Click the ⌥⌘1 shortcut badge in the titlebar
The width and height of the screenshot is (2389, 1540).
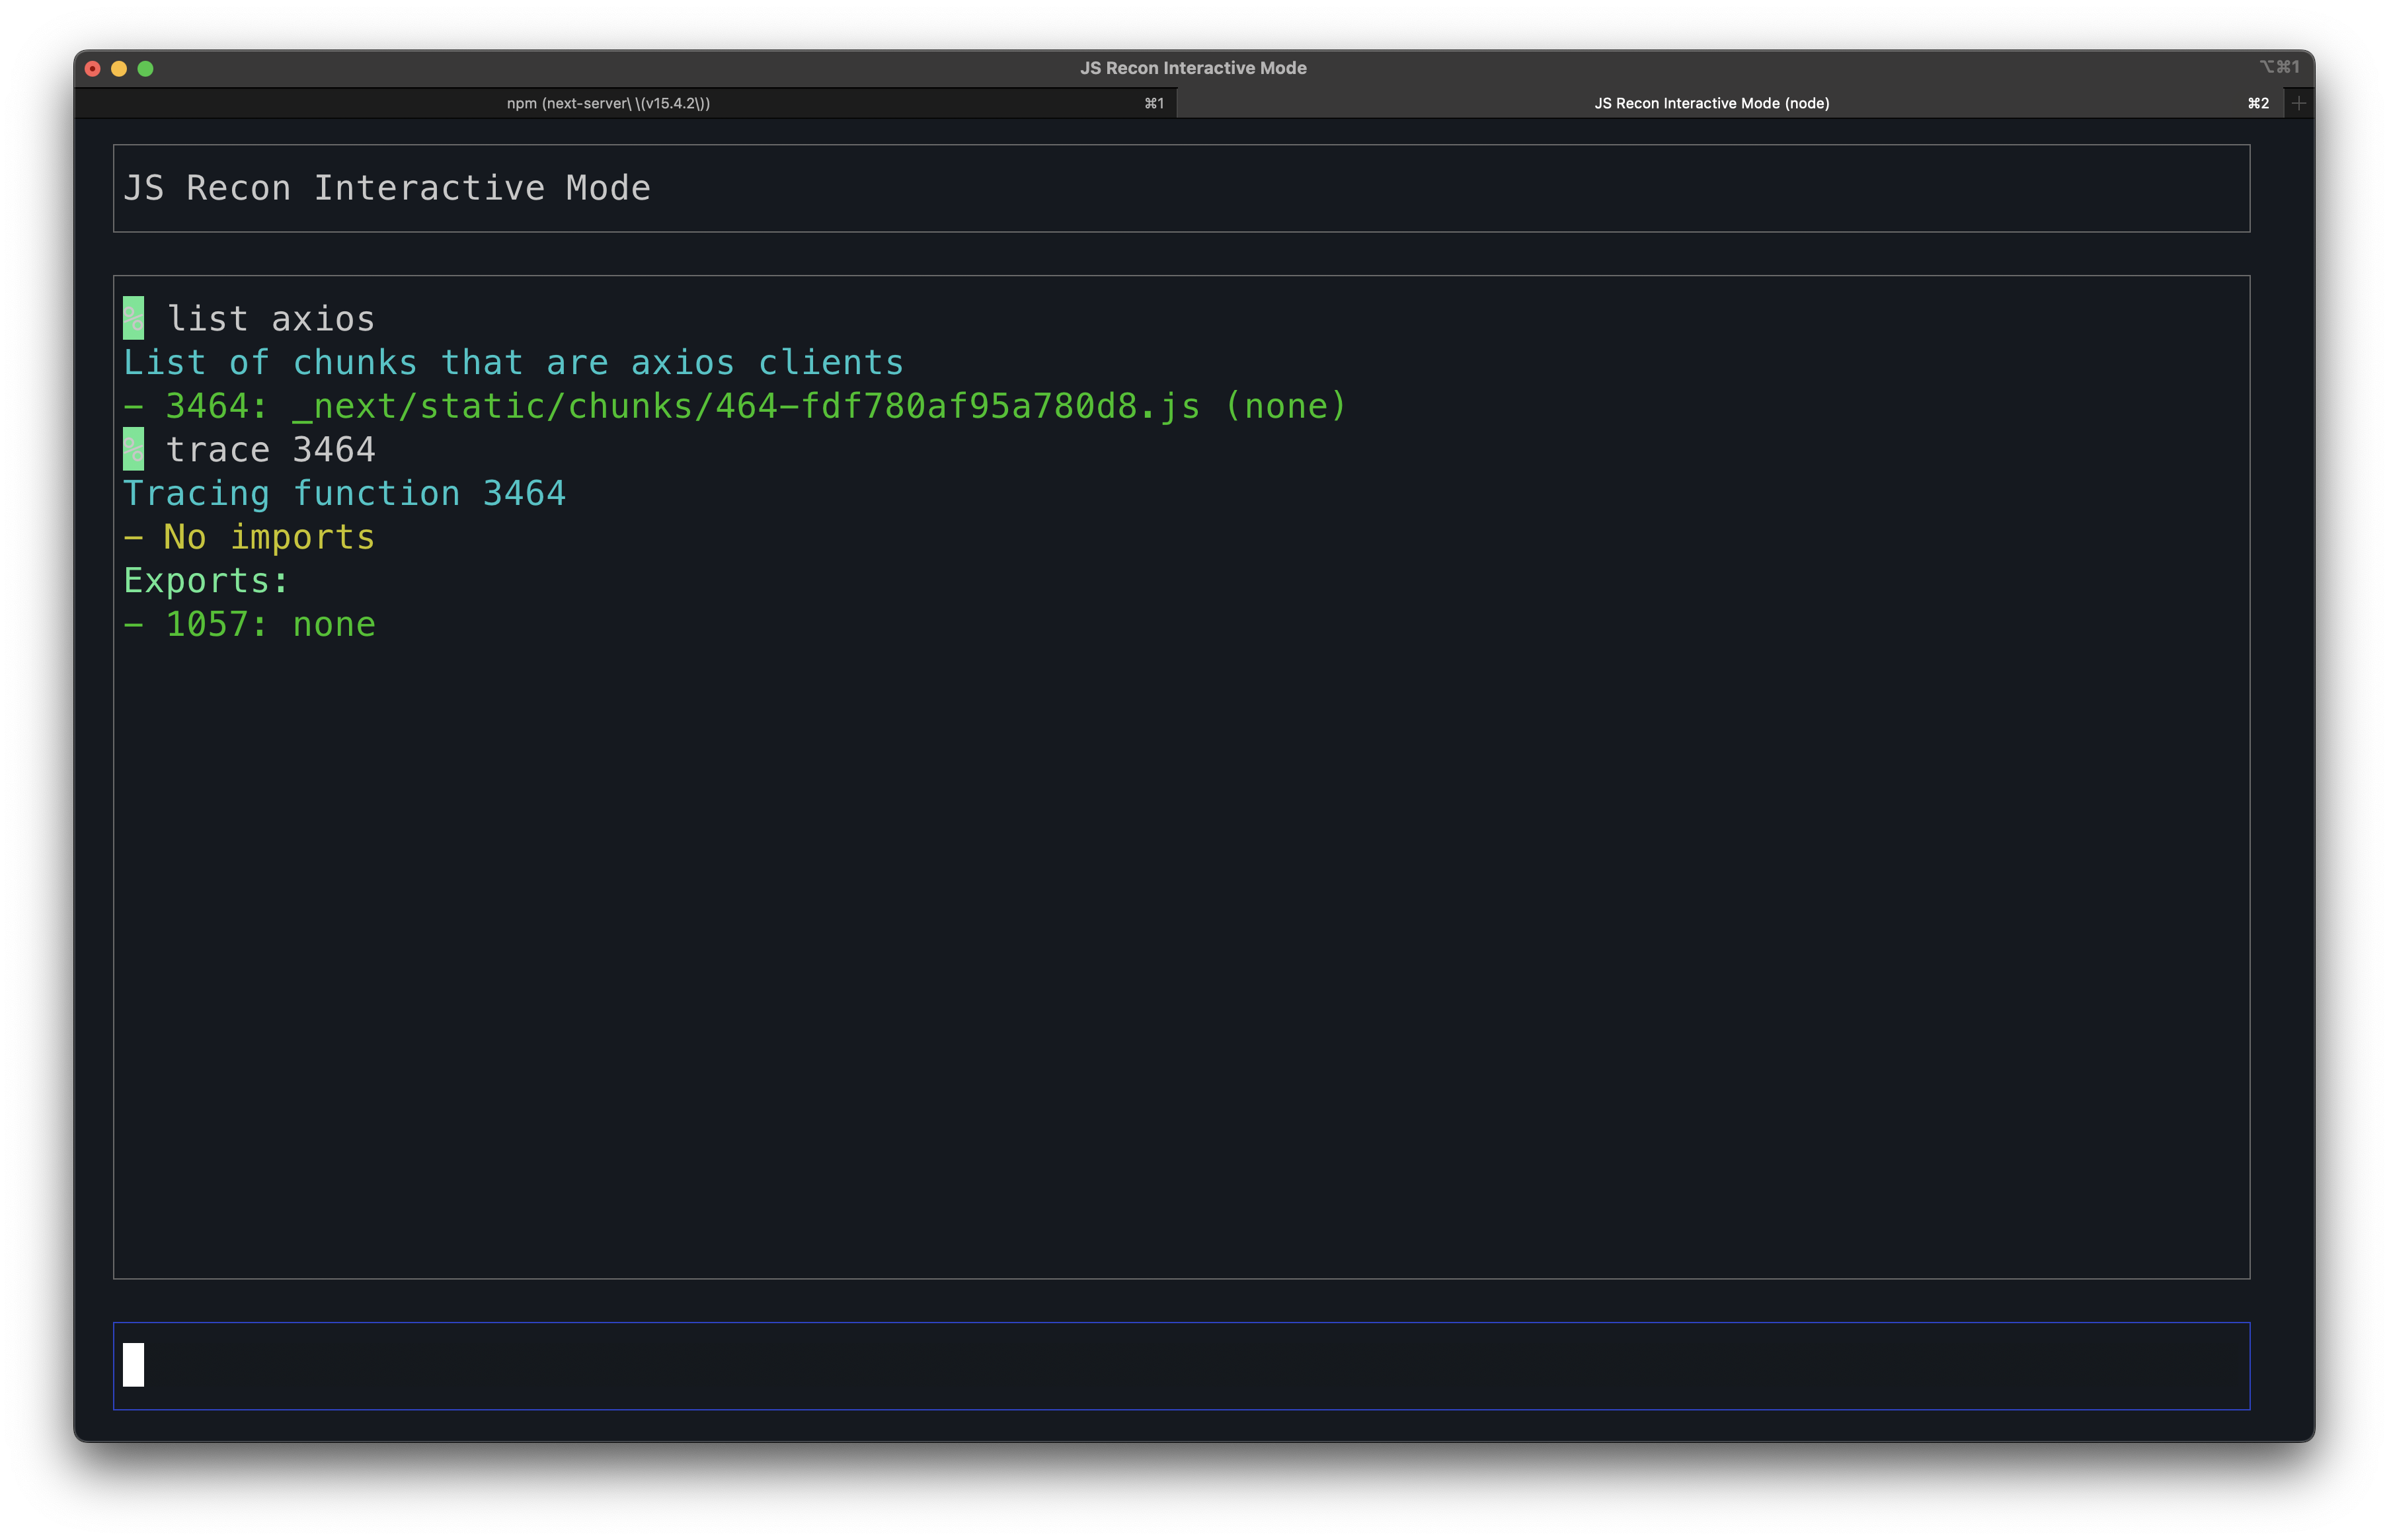pyautogui.click(x=2280, y=67)
